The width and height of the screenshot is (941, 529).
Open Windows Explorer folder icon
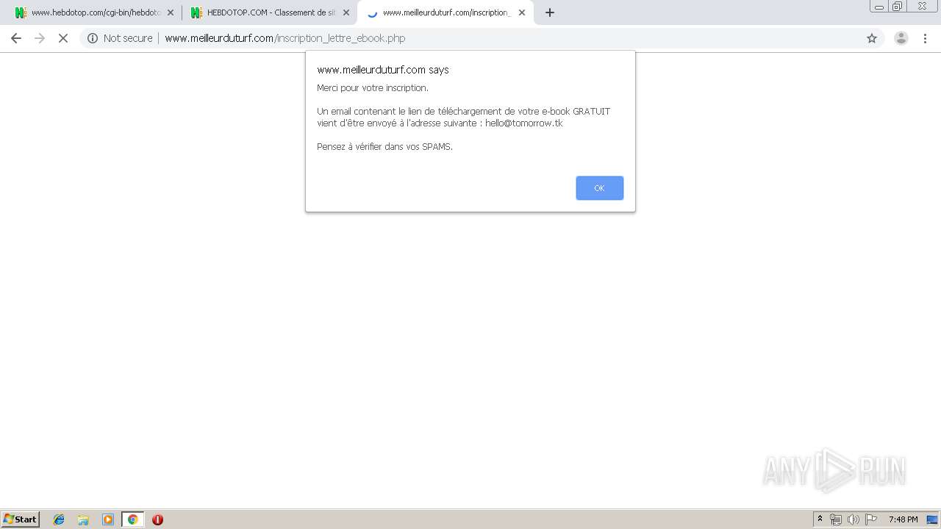pyautogui.click(x=83, y=519)
